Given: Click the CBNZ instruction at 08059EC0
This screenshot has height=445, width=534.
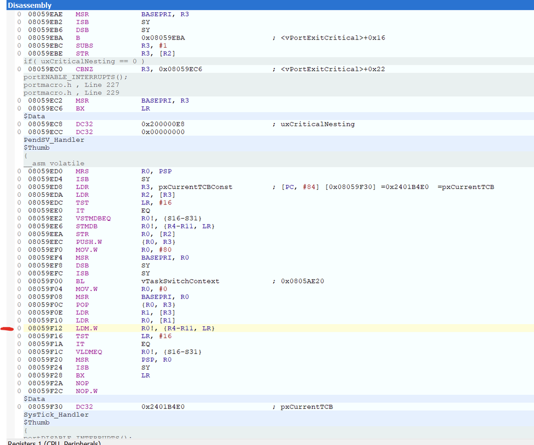Looking at the screenshot, I should (x=84, y=69).
